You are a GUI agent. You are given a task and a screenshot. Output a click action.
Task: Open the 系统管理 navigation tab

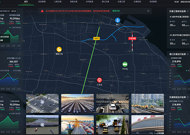click(x=153, y=1)
